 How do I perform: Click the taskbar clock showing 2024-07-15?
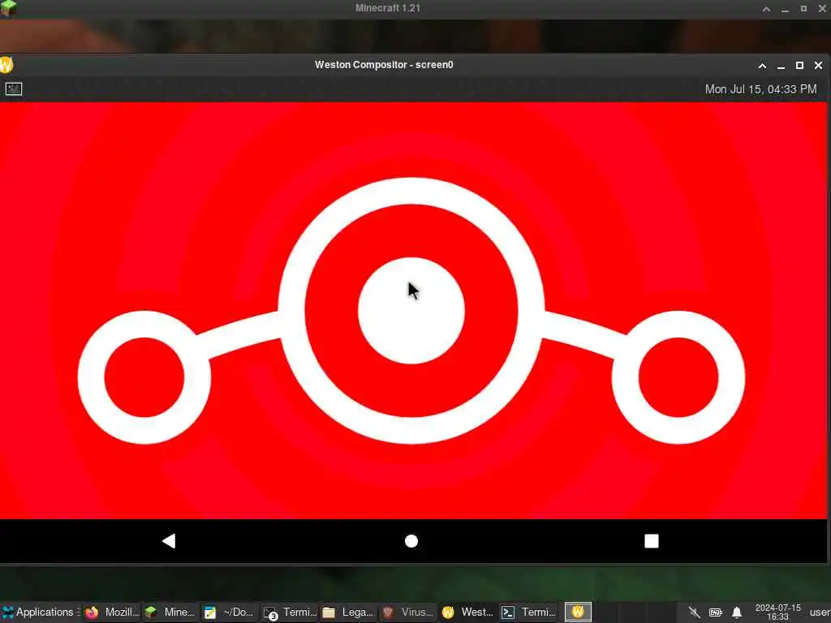click(x=777, y=612)
